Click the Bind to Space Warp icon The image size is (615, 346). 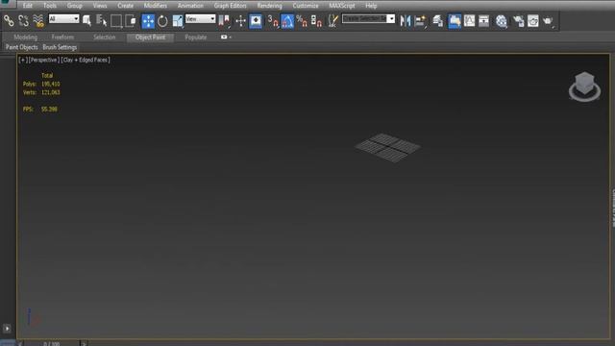pos(38,20)
